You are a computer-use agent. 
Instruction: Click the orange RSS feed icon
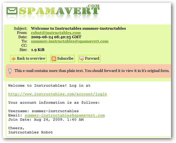point(54,58)
